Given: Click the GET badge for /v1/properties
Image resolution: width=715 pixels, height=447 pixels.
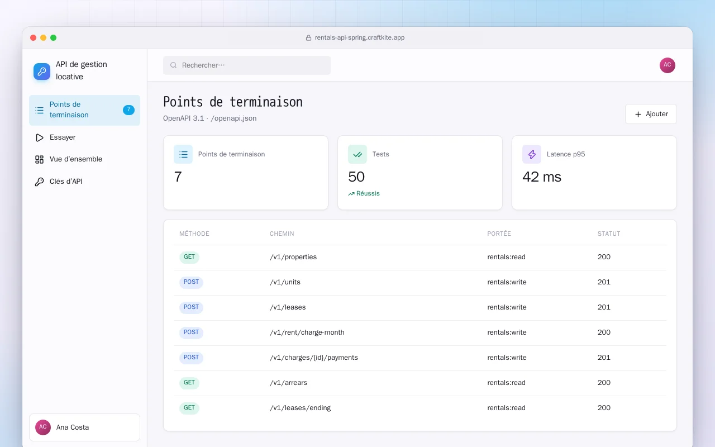Looking at the screenshot, I should 189,258.
